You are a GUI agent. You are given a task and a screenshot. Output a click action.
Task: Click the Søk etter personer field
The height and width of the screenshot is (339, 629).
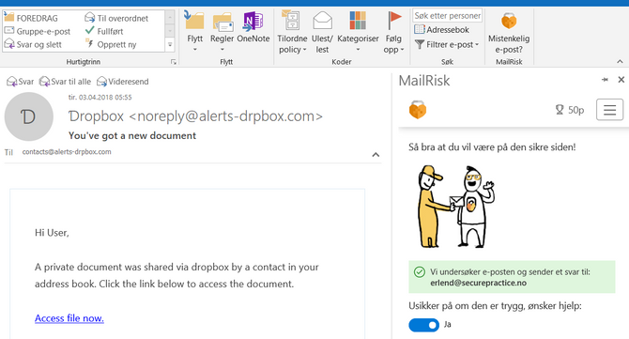pyautogui.click(x=447, y=16)
